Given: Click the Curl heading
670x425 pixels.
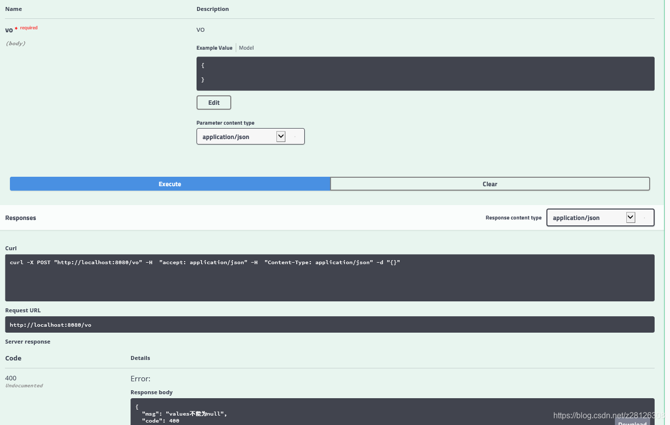Looking at the screenshot, I should tap(11, 248).
